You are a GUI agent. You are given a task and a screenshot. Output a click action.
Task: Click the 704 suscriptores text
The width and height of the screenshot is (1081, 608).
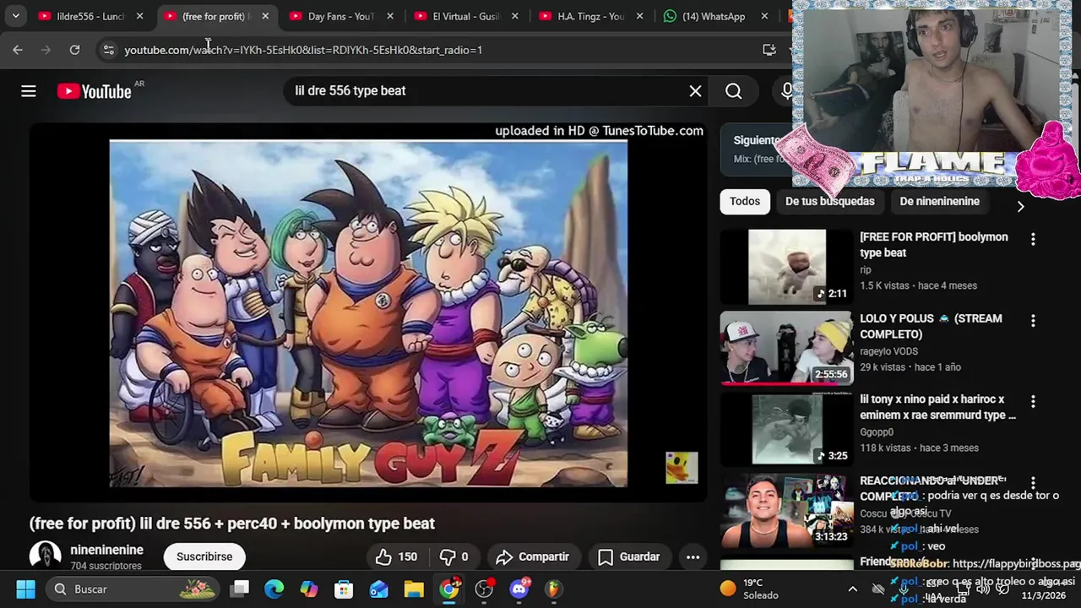coord(106,566)
